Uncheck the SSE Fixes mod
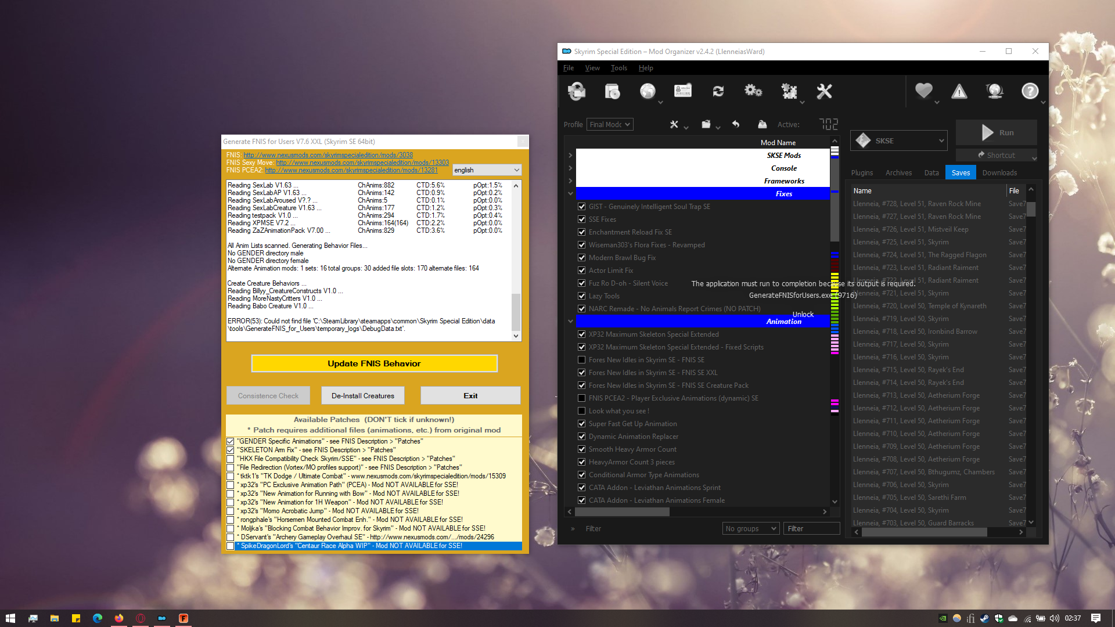Screen dimensions: 1115x627 tap(581, 219)
